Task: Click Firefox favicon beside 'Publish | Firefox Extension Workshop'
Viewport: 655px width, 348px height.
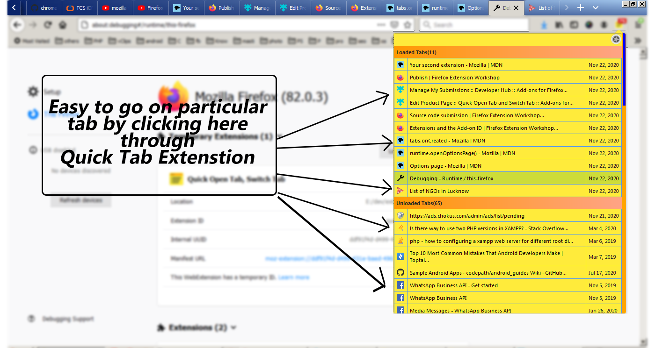Action: coord(400,78)
